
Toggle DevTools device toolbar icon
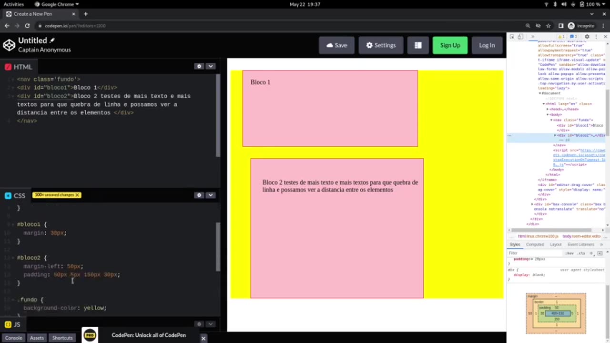point(520,37)
